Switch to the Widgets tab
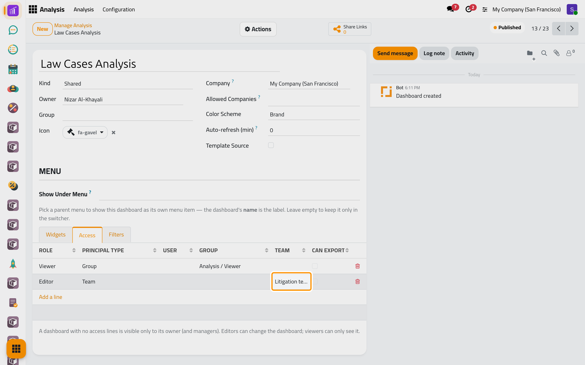Viewport: 585px width, 365px height. 56,235
